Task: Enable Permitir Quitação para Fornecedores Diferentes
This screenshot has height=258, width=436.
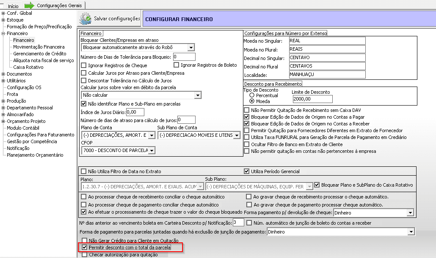Action: tap(247, 130)
